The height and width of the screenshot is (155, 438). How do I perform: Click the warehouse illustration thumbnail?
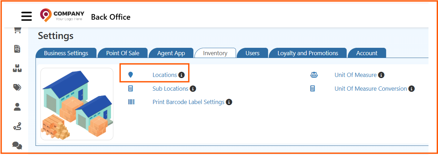coord(77,104)
